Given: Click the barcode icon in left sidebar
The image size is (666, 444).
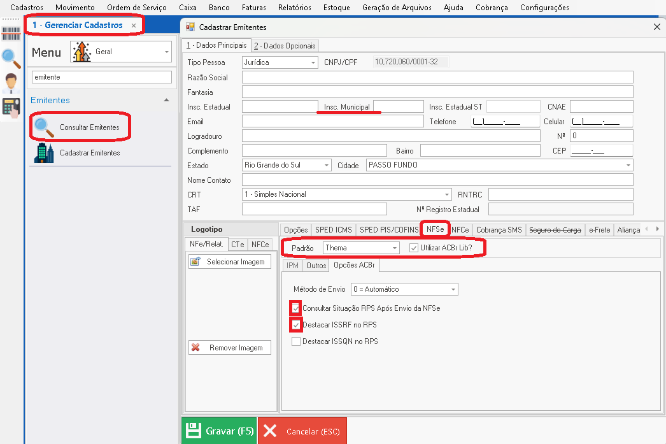Looking at the screenshot, I should point(11,34).
